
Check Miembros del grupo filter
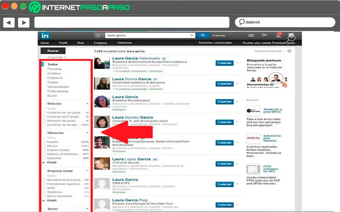[x=44, y=121]
